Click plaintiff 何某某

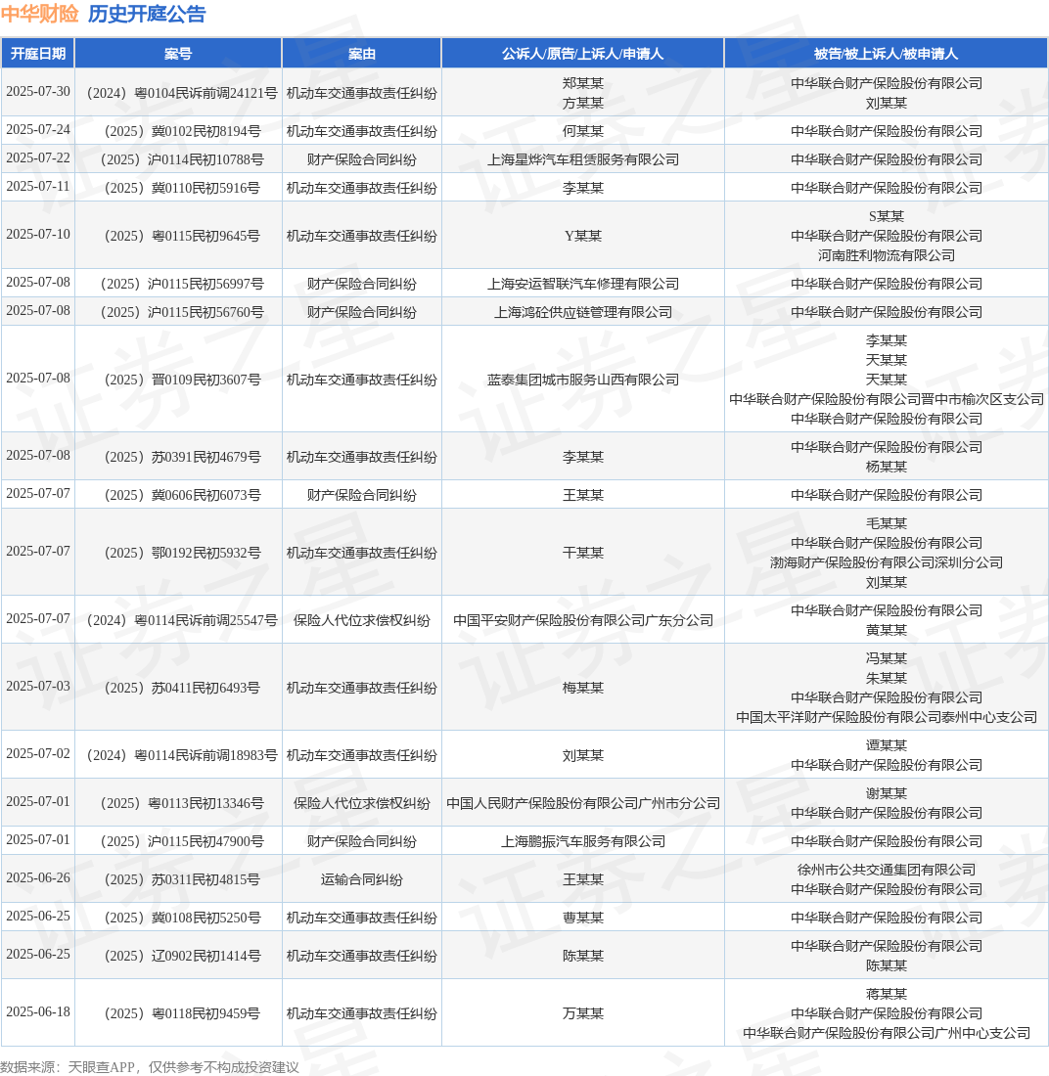(x=583, y=131)
